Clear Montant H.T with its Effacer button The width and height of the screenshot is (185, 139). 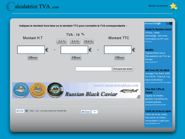pos(33,57)
